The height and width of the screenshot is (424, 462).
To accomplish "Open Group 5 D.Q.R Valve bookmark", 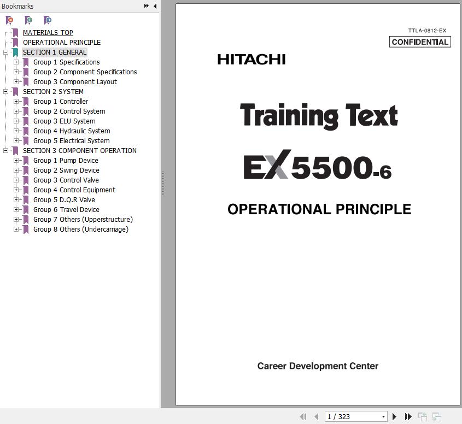I will [x=64, y=199].
